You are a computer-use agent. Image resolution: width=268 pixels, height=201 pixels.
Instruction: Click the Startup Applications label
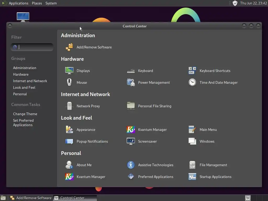[215, 177]
